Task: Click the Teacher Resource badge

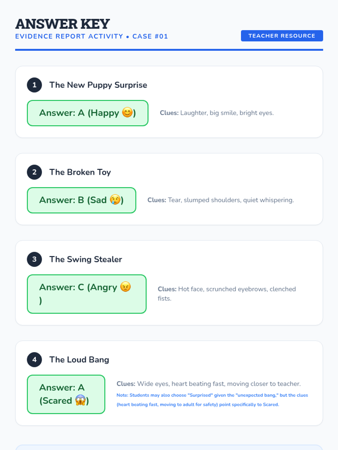Action: coord(282,36)
